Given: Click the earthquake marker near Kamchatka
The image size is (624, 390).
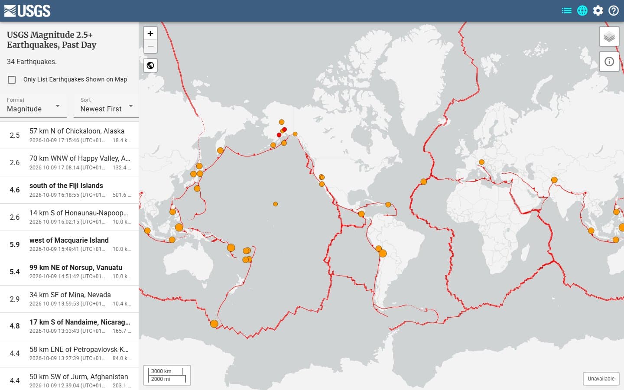Looking at the screenshot, I should click(x=220, y=150).
